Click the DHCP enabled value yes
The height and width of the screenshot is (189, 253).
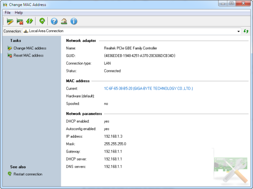(x=106, y=121)
